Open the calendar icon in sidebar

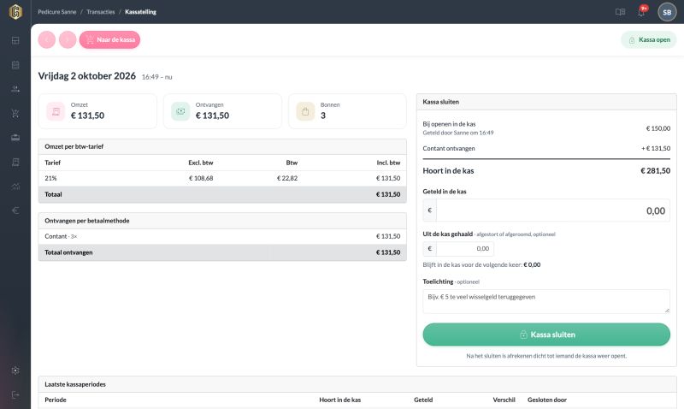tap(15, 65)
